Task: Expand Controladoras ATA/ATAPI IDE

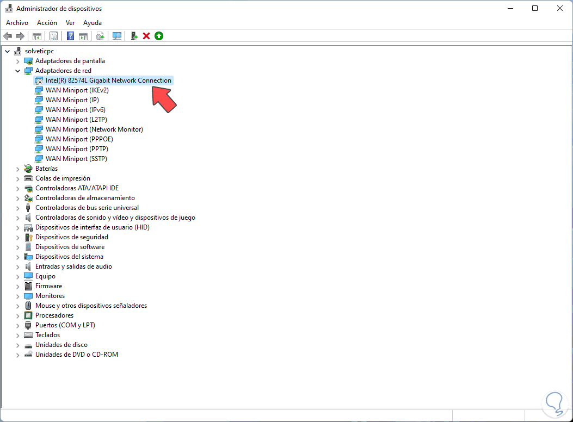Action: coord(17,188)
